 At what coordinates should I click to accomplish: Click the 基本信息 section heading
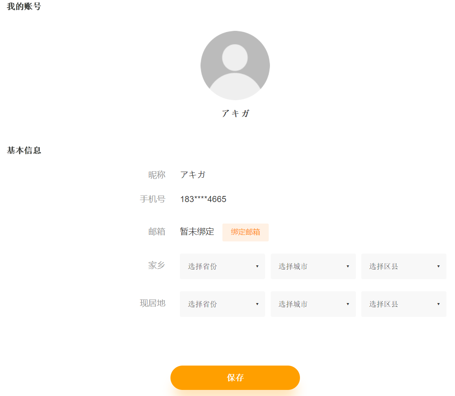tap(24, 151)
